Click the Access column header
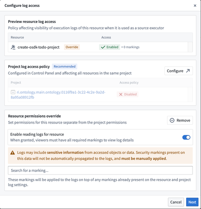This screenshot has height=209, width=201. [x=106, y=37]
